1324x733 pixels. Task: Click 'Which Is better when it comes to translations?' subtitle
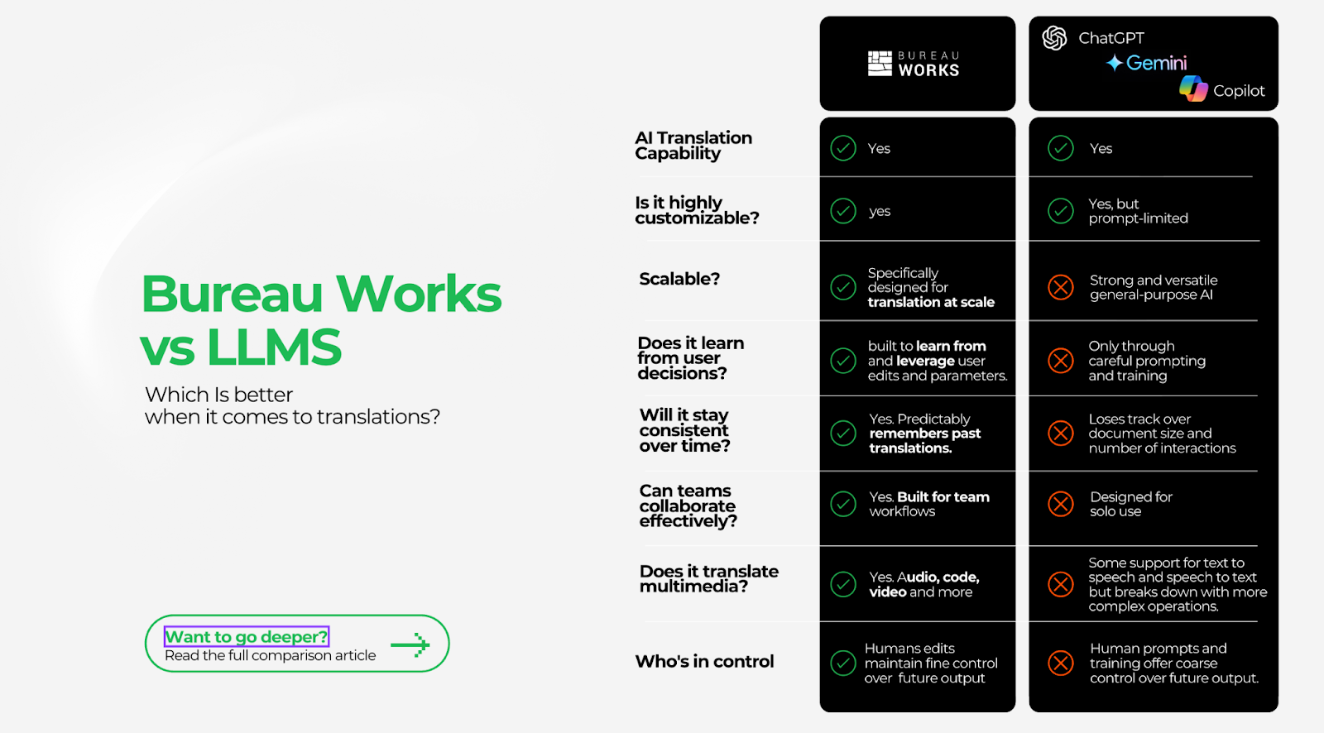[x=292, y=405]
